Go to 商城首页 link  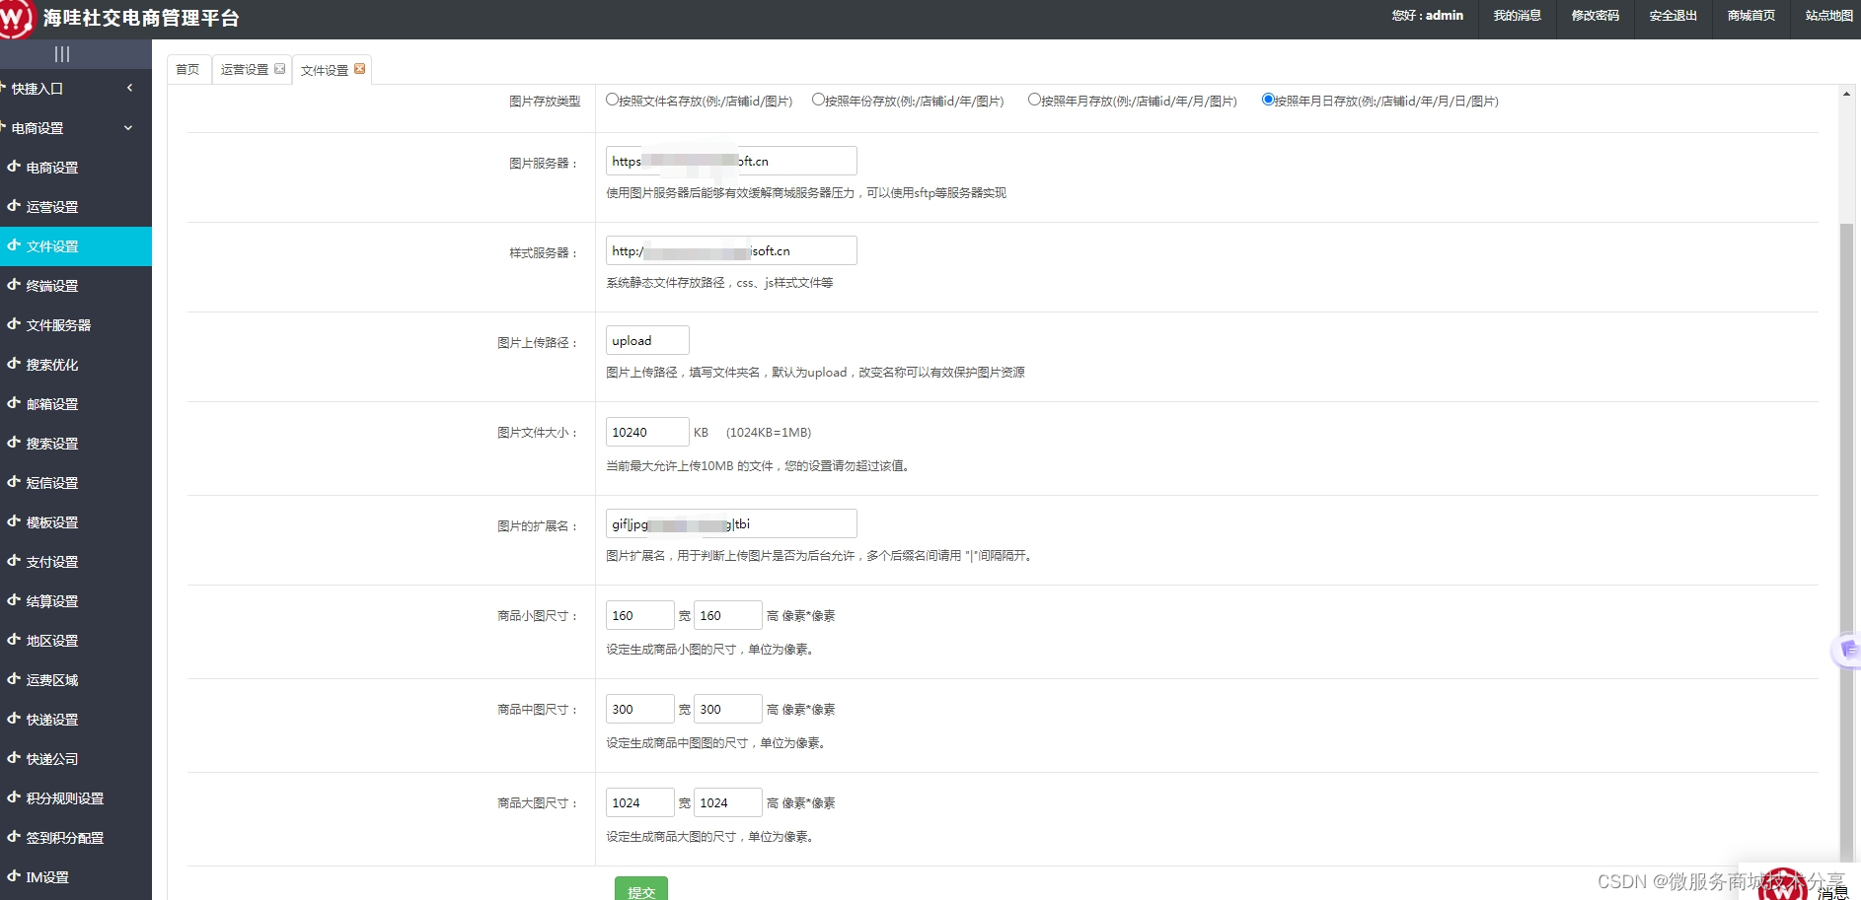coord(1750,16)
